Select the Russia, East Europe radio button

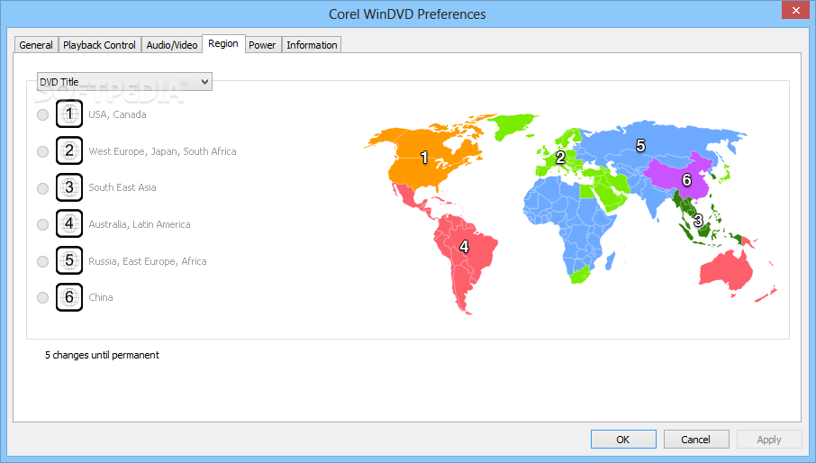(x=42, y=261)
